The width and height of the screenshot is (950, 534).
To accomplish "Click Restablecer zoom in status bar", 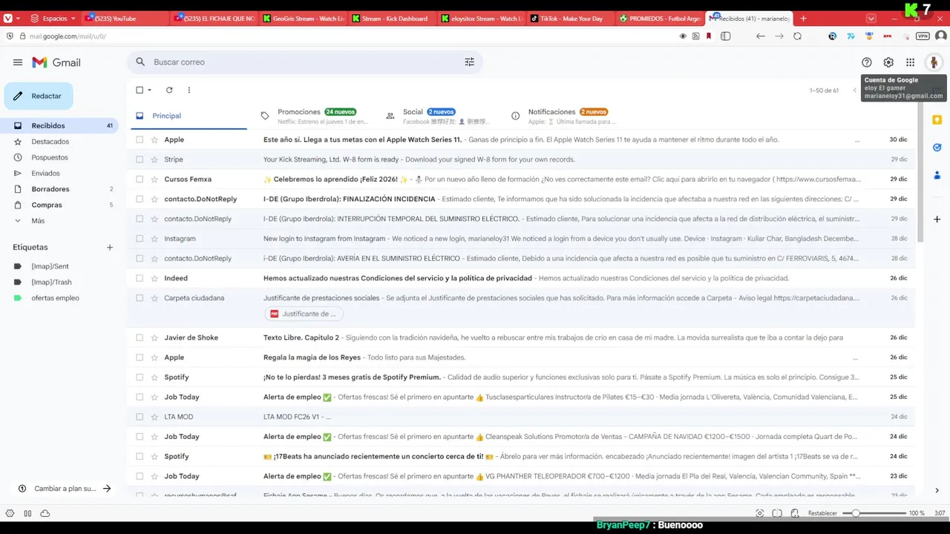I will point(822,513).
